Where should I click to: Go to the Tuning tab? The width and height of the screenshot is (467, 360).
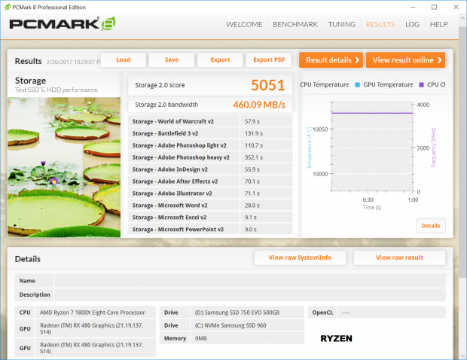pyautogui.click(x=342, y=24)
